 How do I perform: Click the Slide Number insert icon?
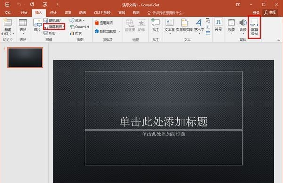(x=208, y=27)
